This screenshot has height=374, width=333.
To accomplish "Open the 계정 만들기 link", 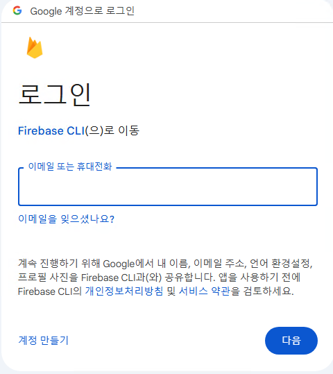I will point(44,340).
